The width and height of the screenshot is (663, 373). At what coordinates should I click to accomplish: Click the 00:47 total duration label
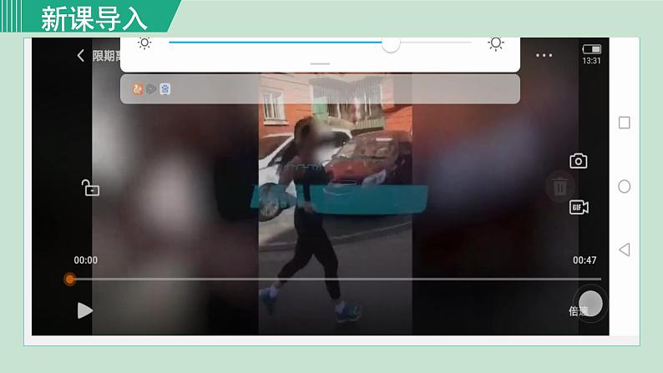pyautogui.click(x=585, y=260)
